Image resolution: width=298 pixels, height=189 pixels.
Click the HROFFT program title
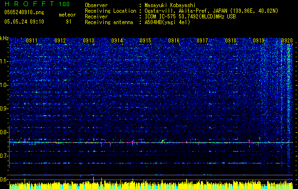[x=29, y=4]
